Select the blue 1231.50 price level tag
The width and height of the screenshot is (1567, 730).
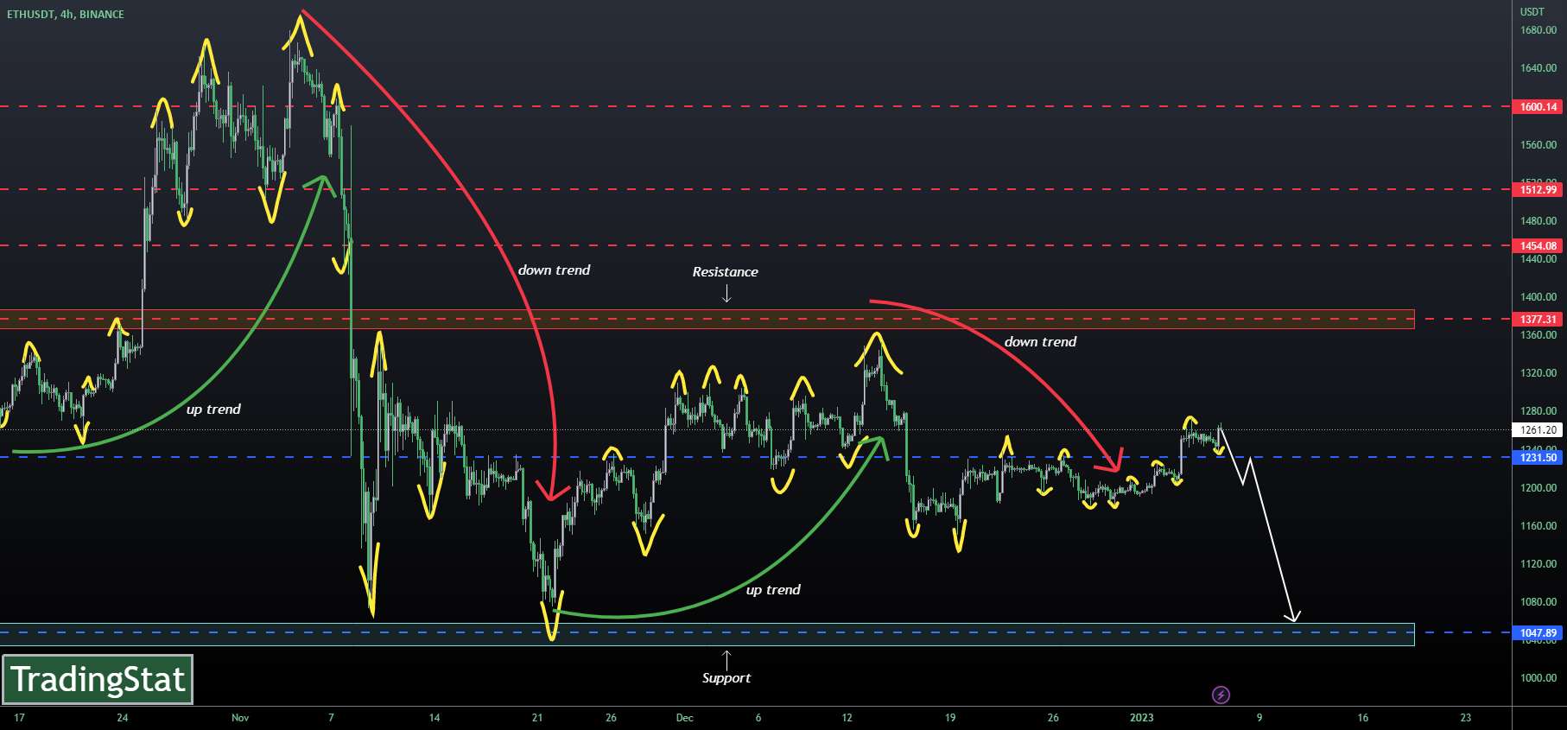pos(1538,458)
